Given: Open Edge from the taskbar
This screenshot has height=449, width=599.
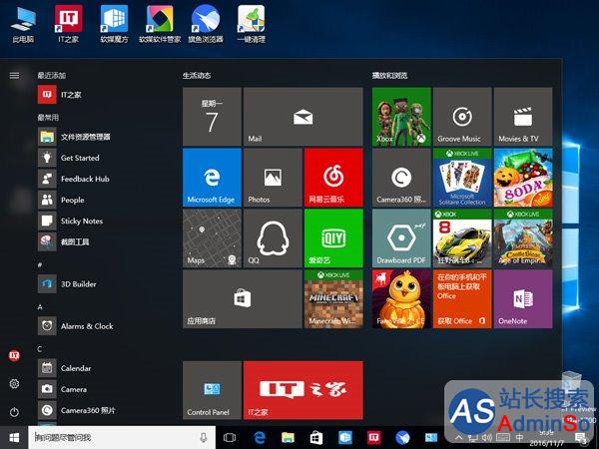Looking at the screenshot, I should click(x=260, y=438).
